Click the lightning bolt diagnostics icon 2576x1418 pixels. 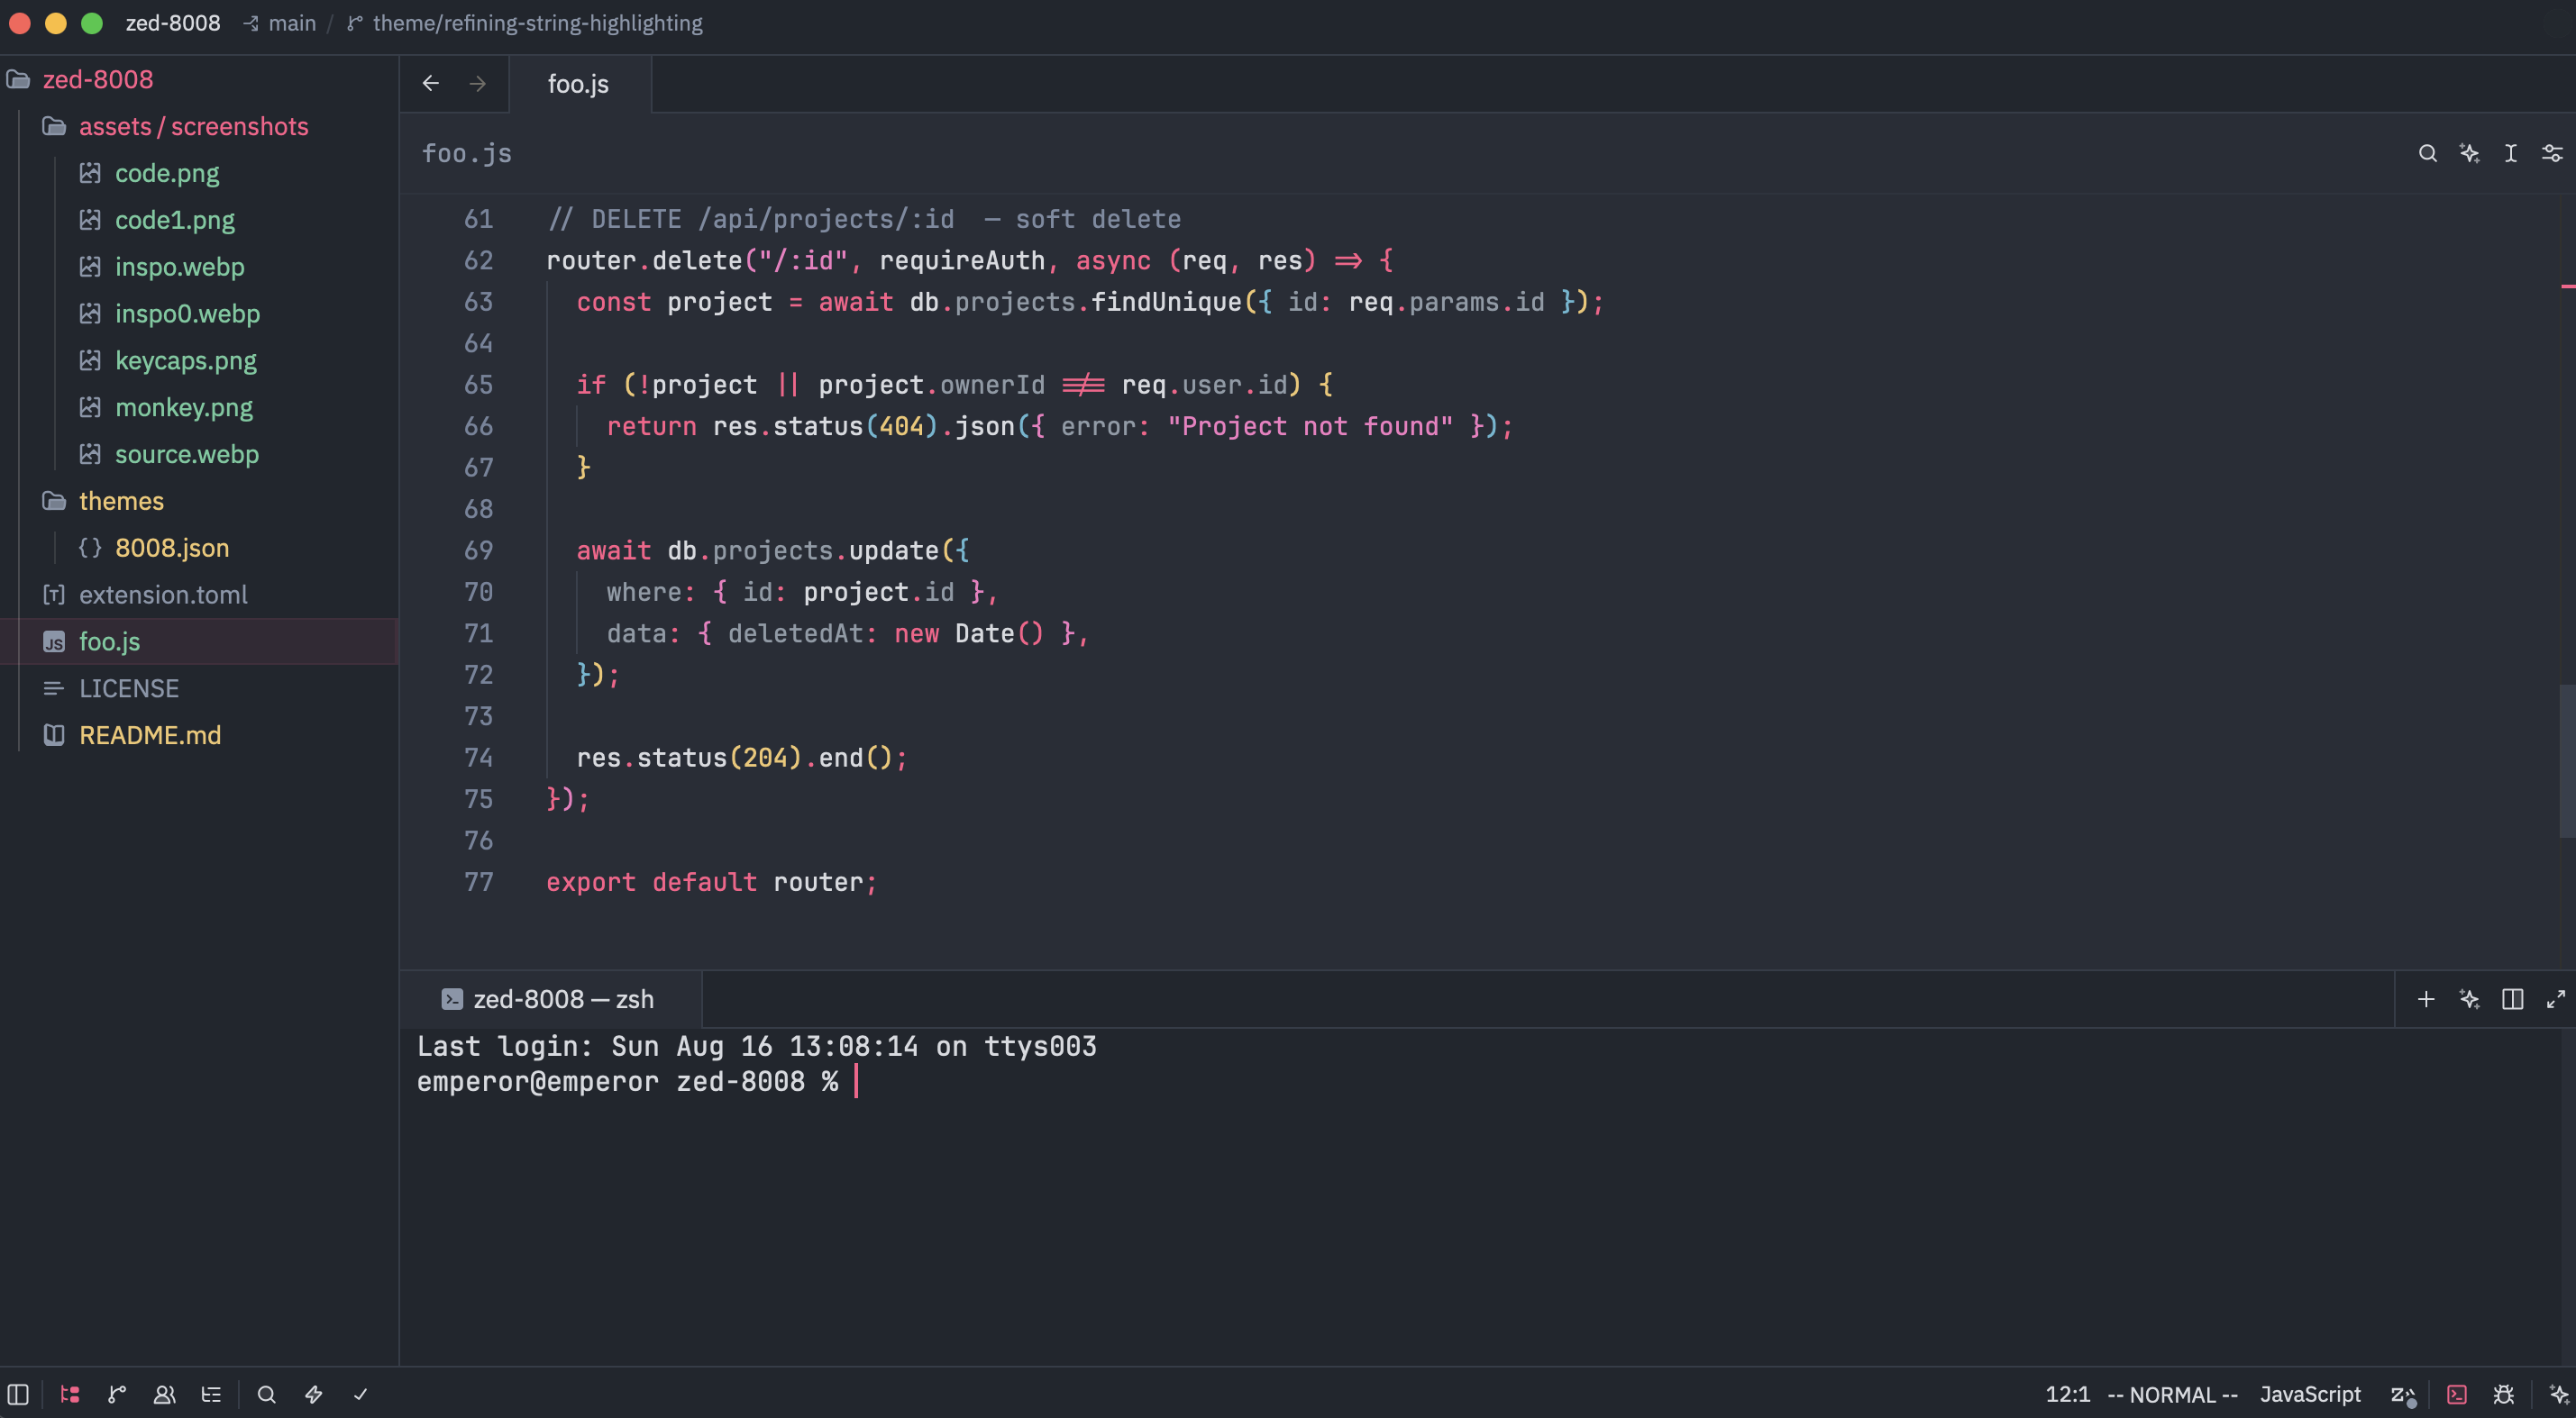point(313,1394)
